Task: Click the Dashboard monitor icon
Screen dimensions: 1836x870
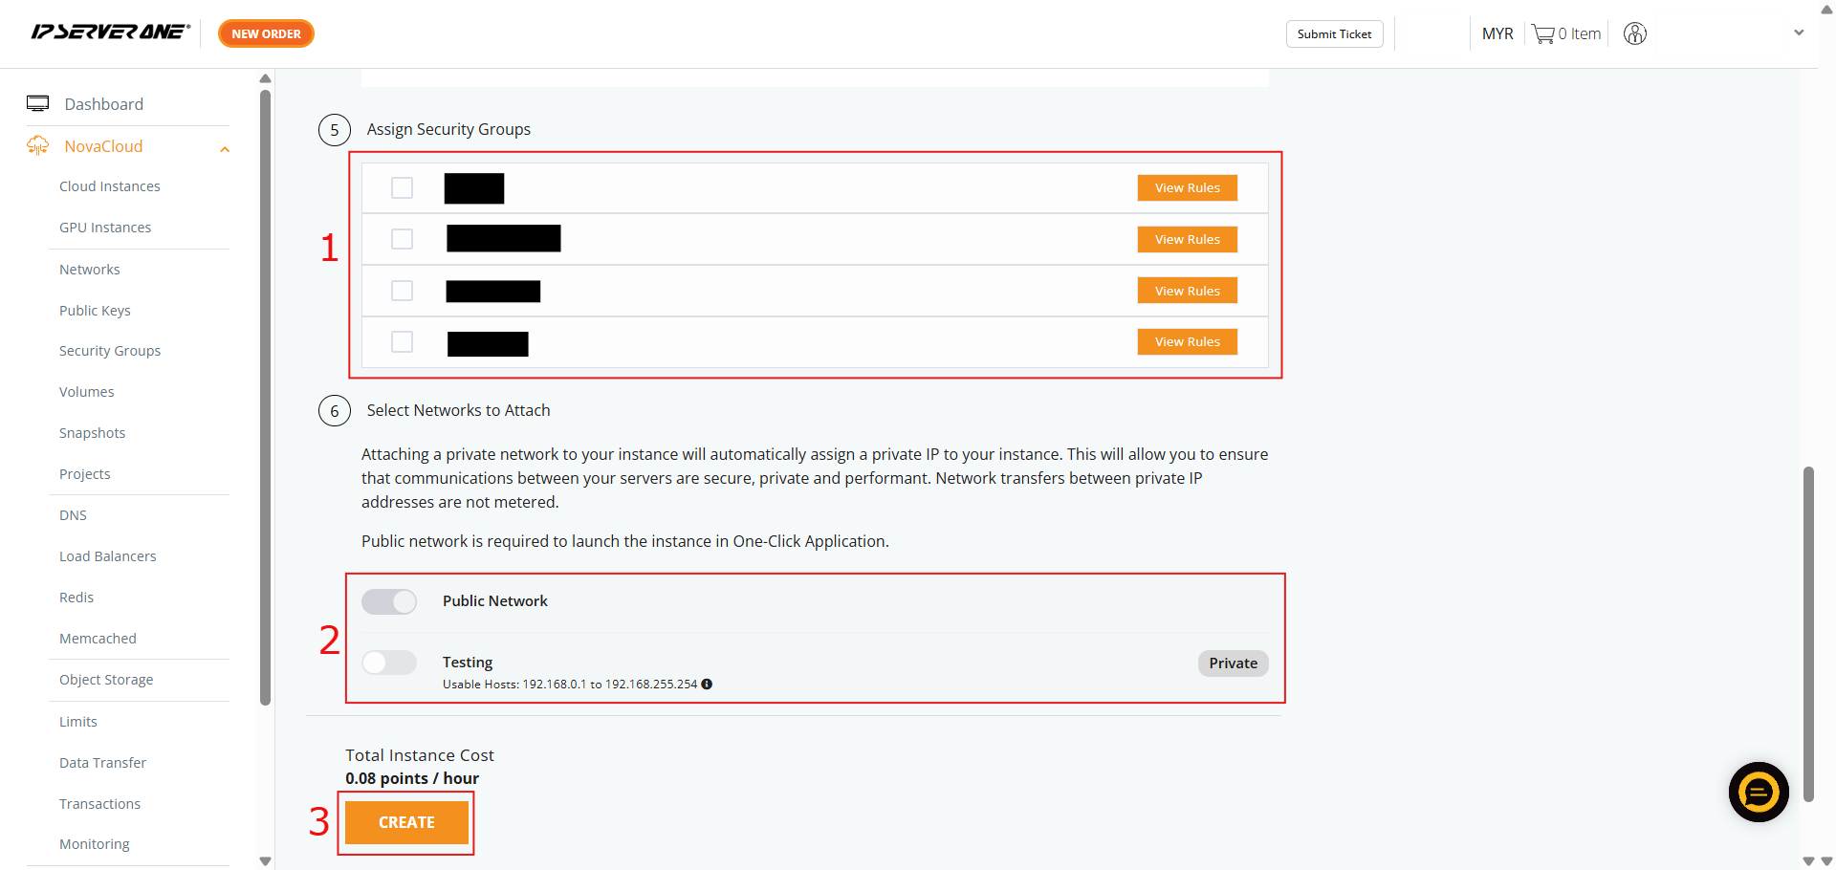Action: [x=38, y=104]
